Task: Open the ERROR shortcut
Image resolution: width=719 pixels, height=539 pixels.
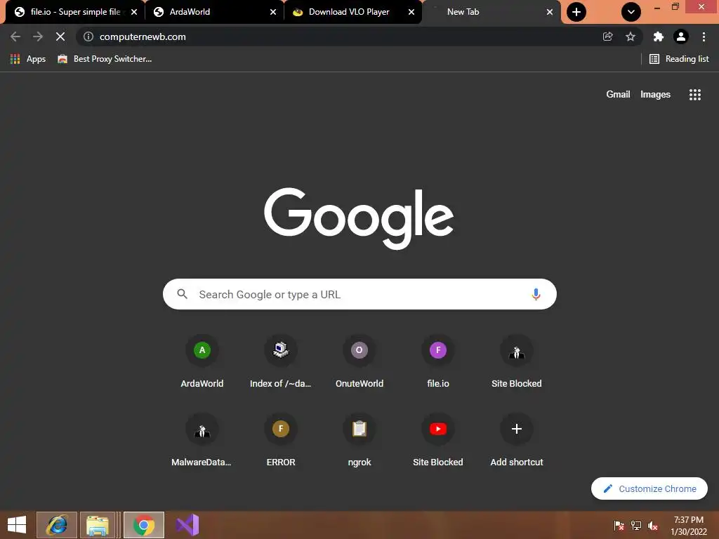Action: [x=281, y=441]
